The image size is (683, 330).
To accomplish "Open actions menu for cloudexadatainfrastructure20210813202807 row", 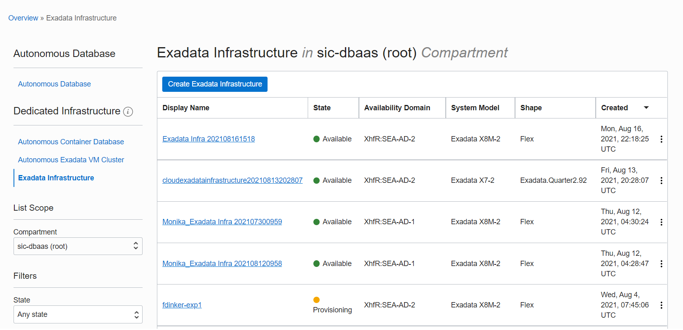I will point(661,181).
